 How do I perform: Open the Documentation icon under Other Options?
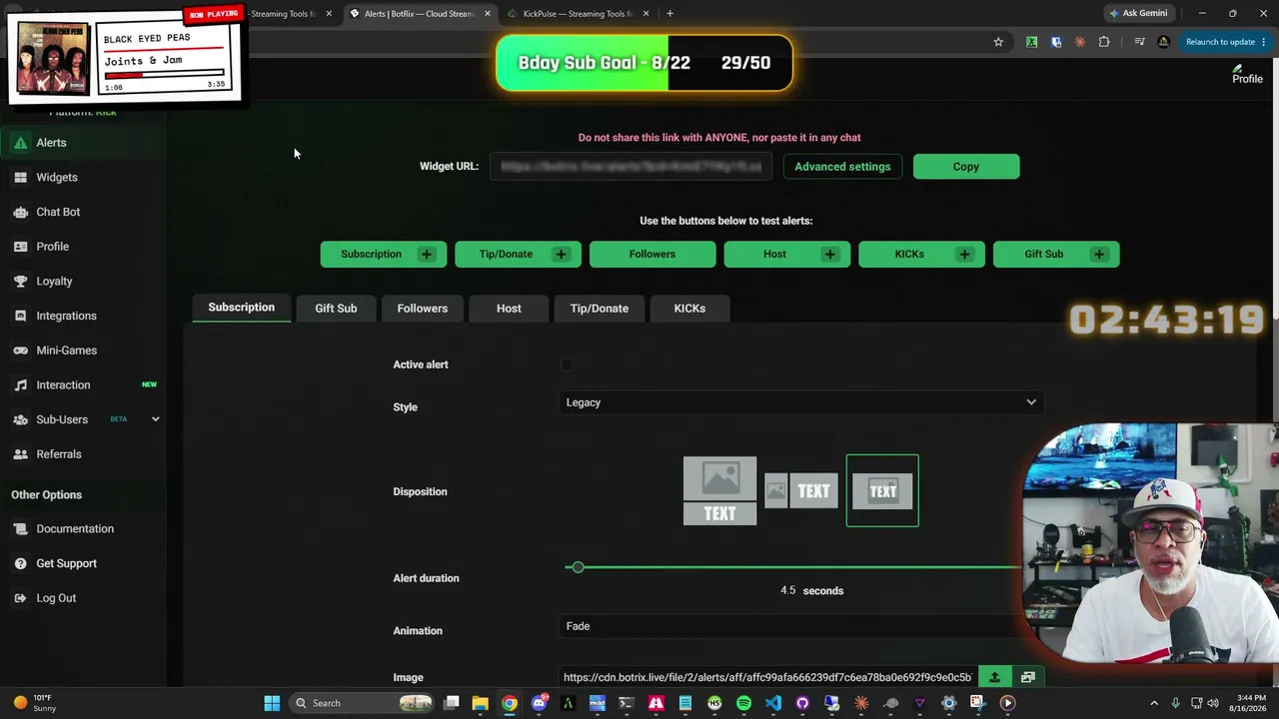(x=20, y=529)
